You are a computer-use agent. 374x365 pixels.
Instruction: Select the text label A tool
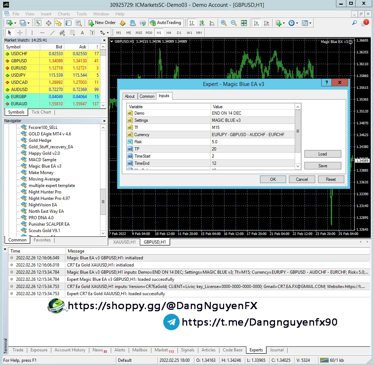tap(82, 33)
